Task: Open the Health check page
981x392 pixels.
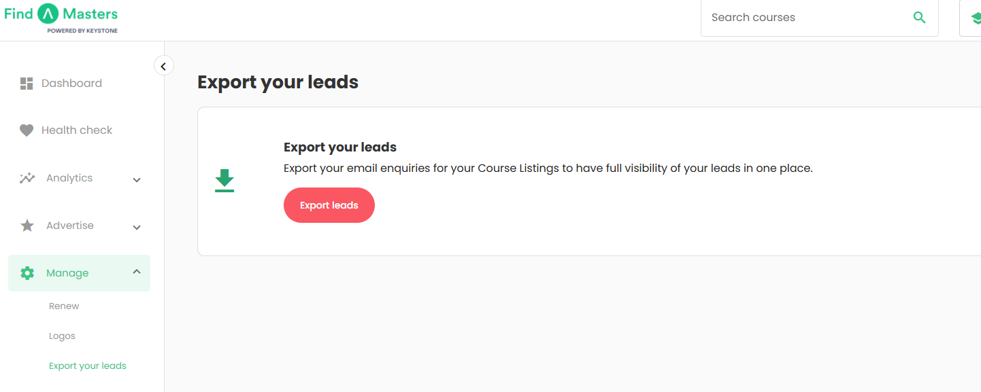Action: 77,130
